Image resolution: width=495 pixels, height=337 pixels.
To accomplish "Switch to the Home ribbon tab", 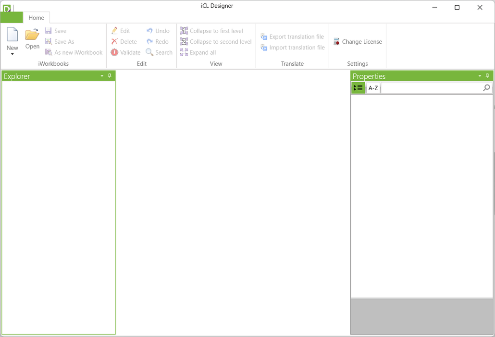I will pos(37,18).
